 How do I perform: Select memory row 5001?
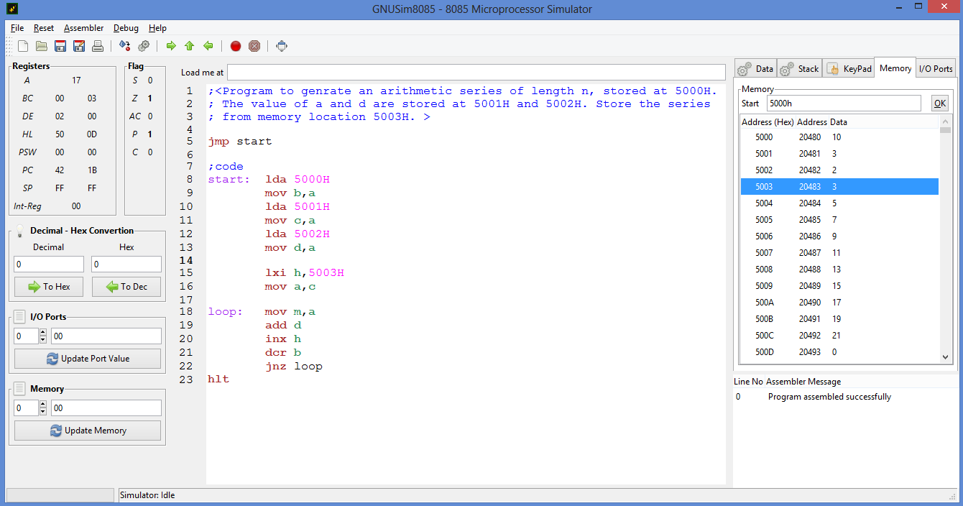coord(839,154)
